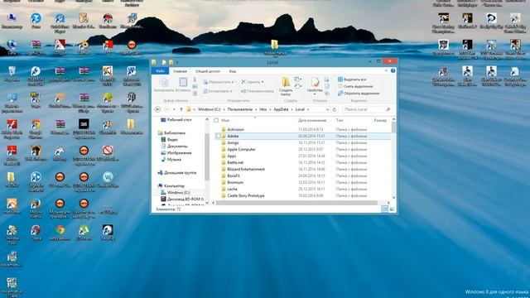Open the recent locations dropdown arrow
Image resolution: width=530 pixels, height=298 pixels.
[x=174, y=109]
